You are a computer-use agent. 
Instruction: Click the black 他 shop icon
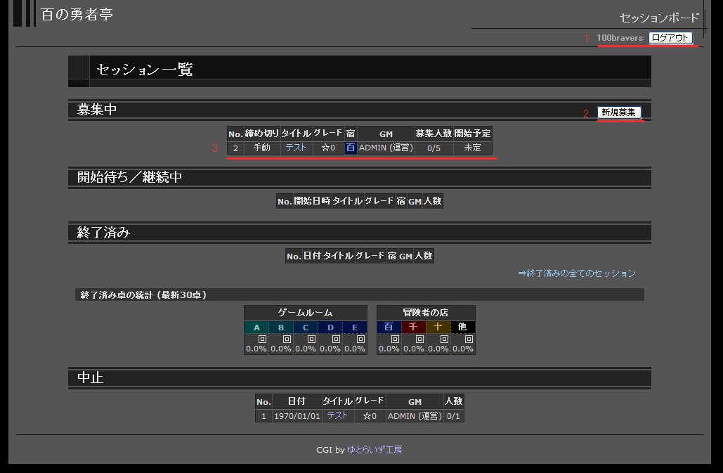pos(462,328)
